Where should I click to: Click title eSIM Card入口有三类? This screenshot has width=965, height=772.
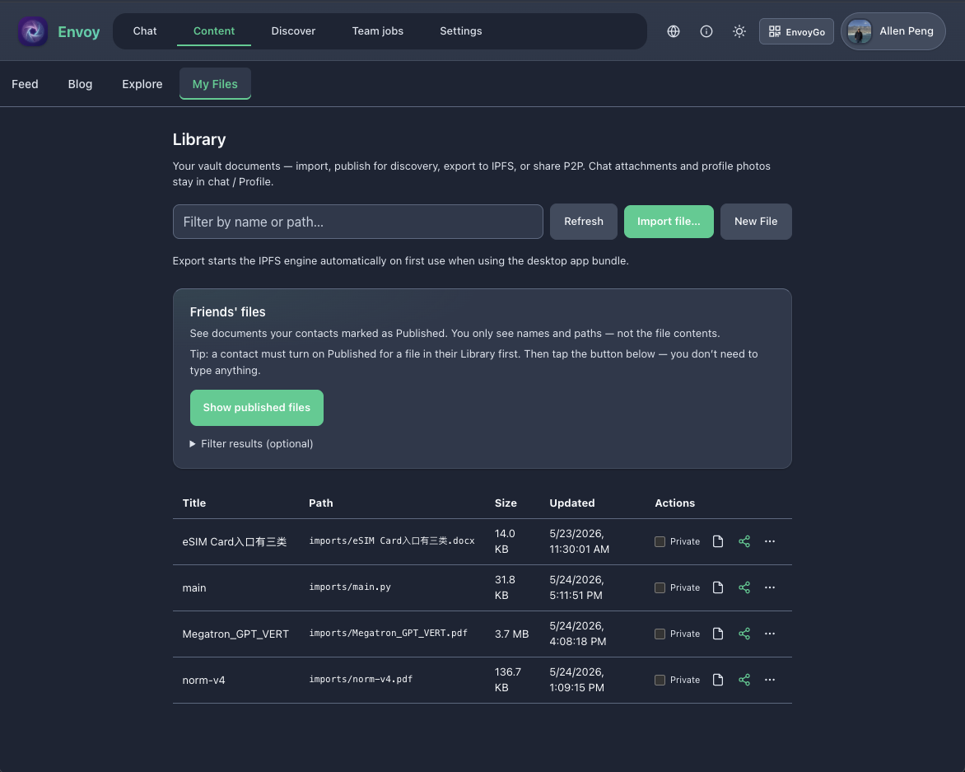coord(235,542)
